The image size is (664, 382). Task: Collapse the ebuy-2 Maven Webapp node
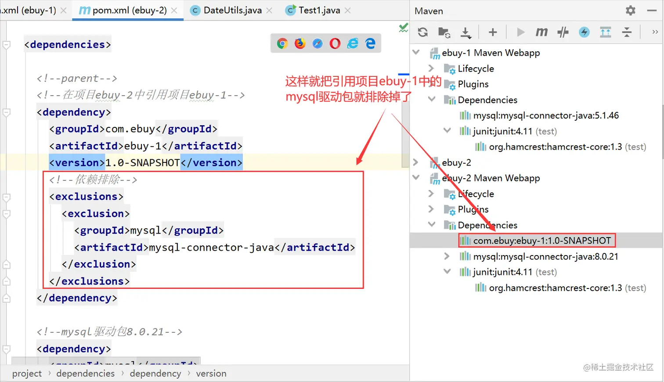tap(416, 177)
